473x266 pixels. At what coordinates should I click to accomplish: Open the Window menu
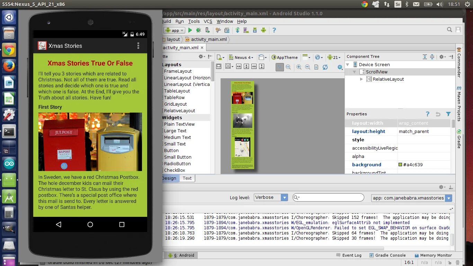click(x=225, y=21)
